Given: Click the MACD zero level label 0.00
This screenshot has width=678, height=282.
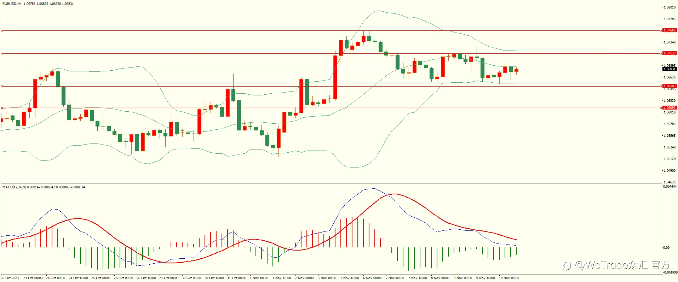Looking at the screenshot, I should (x=666, y=248).
